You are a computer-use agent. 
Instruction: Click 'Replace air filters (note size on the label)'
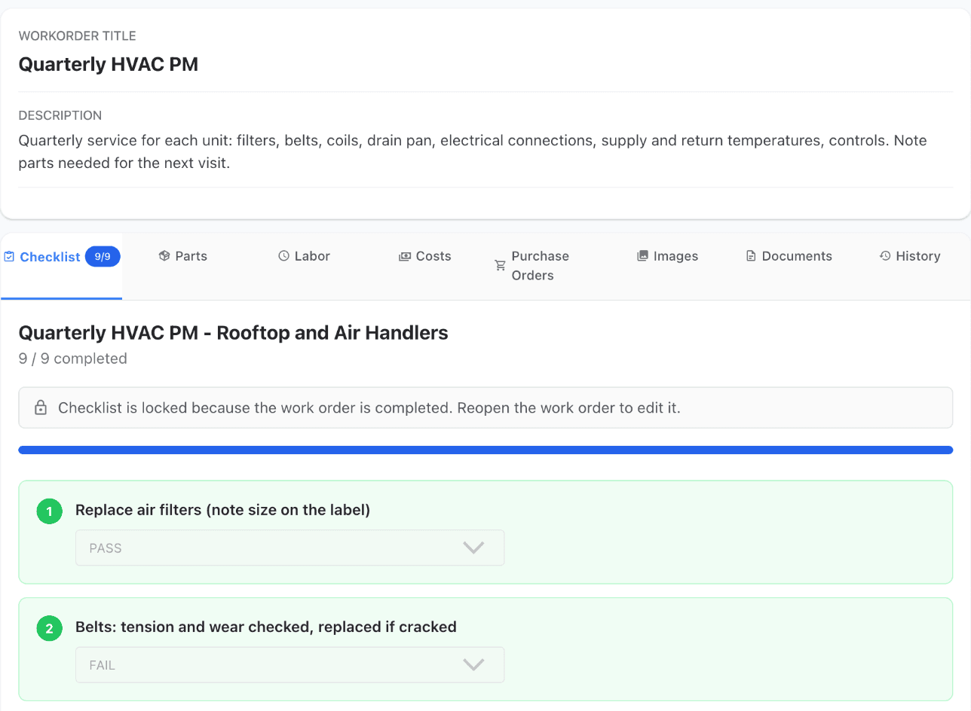pos(222,510)
